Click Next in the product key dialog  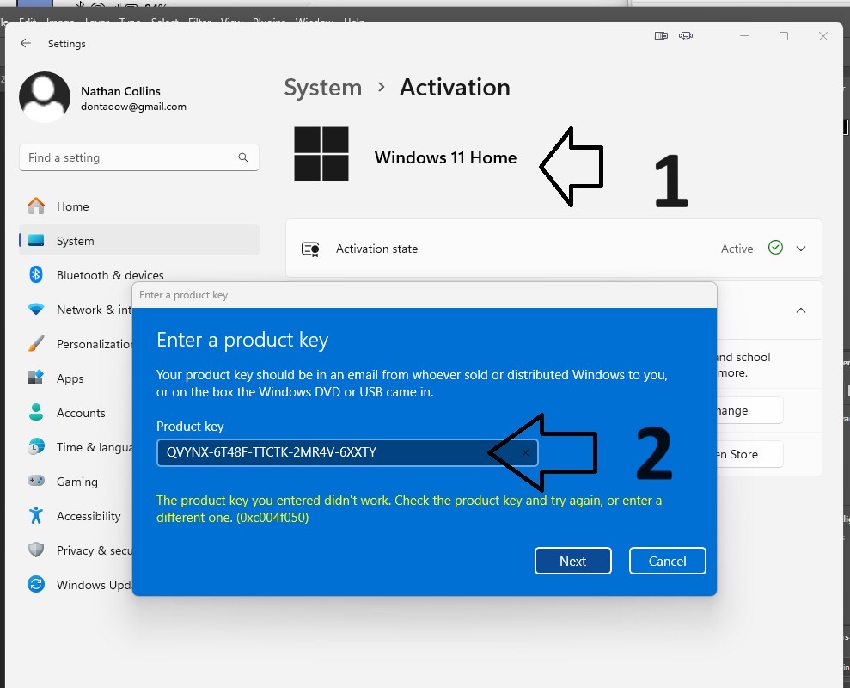coord(573,561)
